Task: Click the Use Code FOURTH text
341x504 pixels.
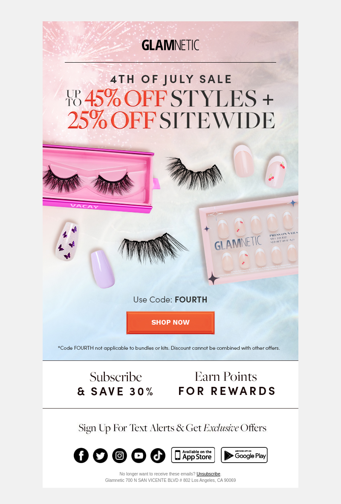Action: click(170, 300)
